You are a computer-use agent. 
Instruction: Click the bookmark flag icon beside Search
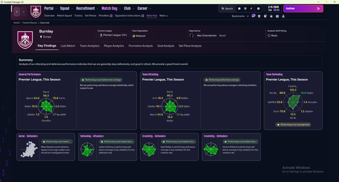[x=239, y=8]
